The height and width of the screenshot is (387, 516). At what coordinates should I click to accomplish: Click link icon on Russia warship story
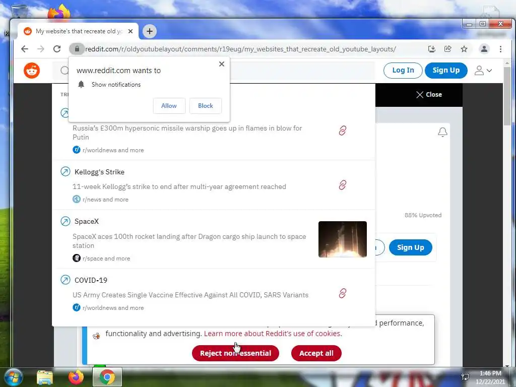point(342,131)
